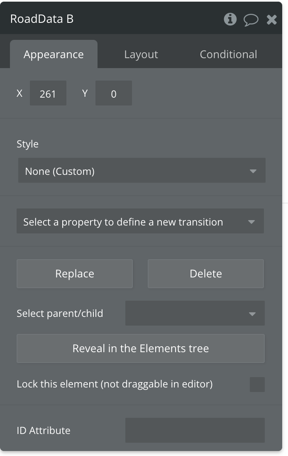Click the Select parent/child dropdown arrow

tap(252, 314)
